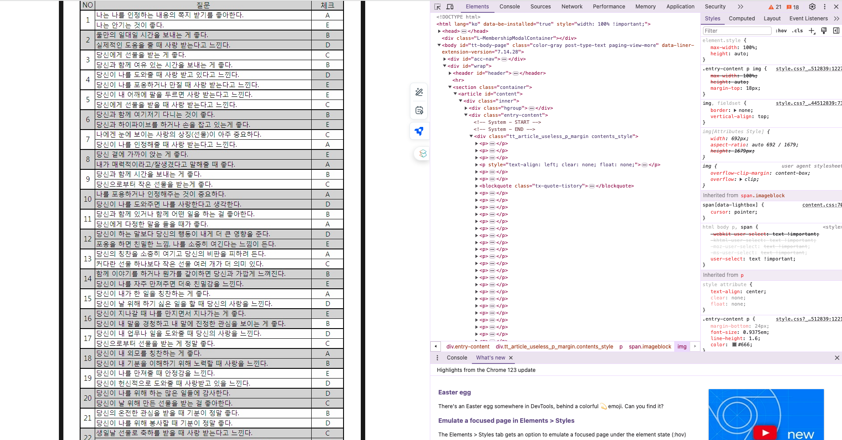Click the rendering emulations paintbrush icon

(824, 31)
